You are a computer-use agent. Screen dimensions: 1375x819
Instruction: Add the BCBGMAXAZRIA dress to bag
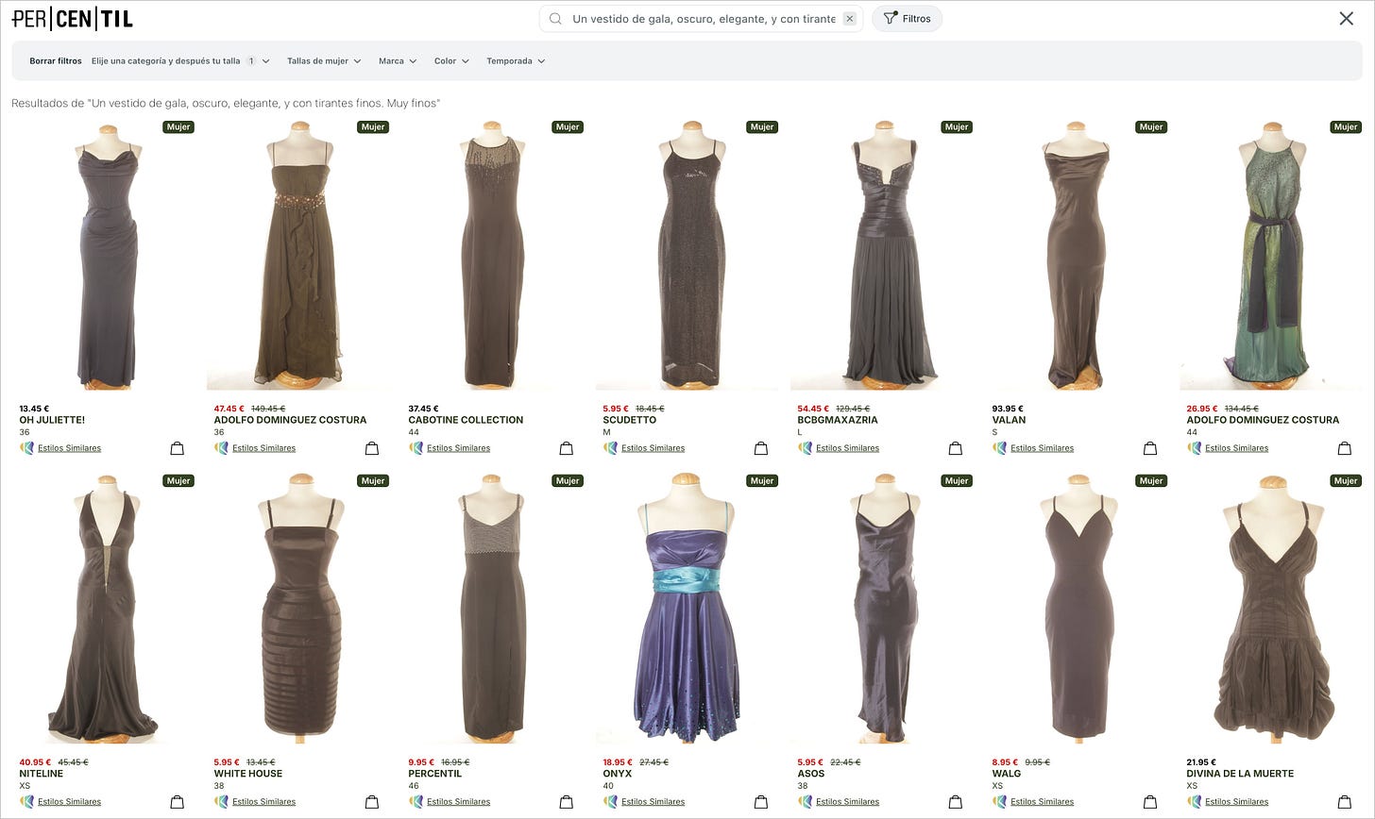(956, 448)
